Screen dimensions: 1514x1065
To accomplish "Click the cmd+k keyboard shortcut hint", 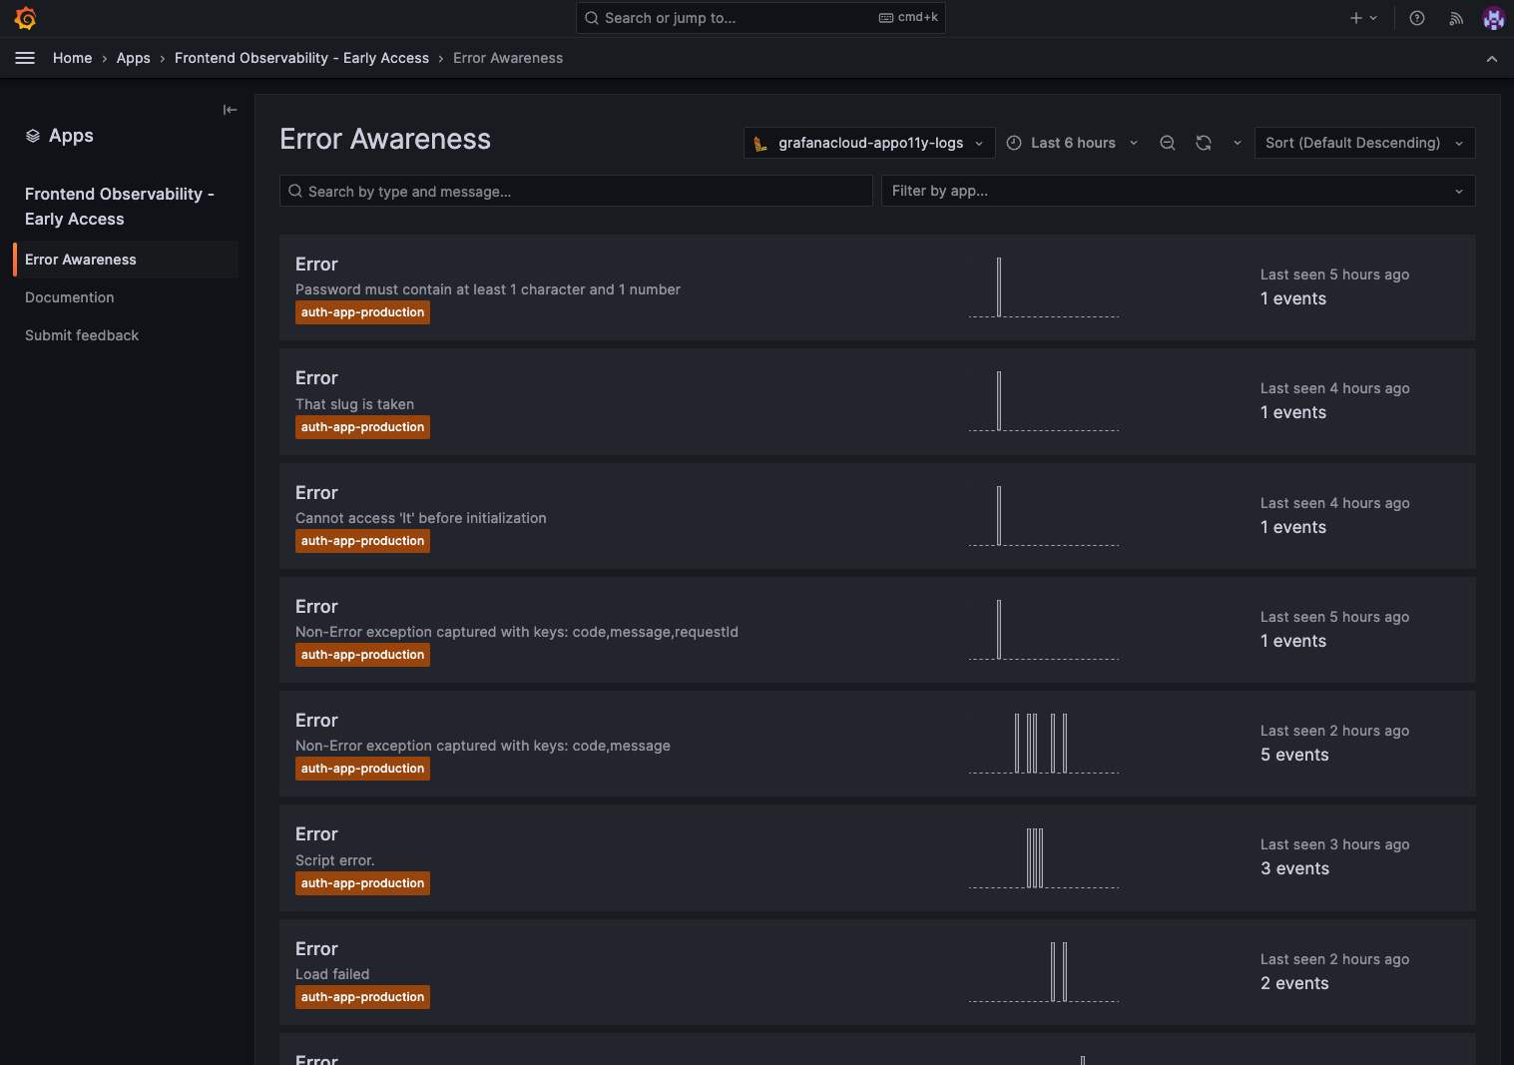I will click(x=908, y=17).
